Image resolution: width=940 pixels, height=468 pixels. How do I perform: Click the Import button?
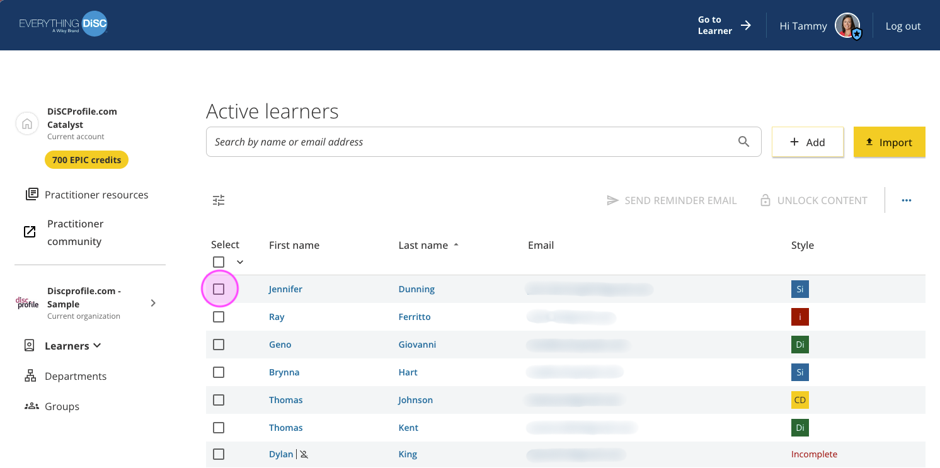pos(890,142)
